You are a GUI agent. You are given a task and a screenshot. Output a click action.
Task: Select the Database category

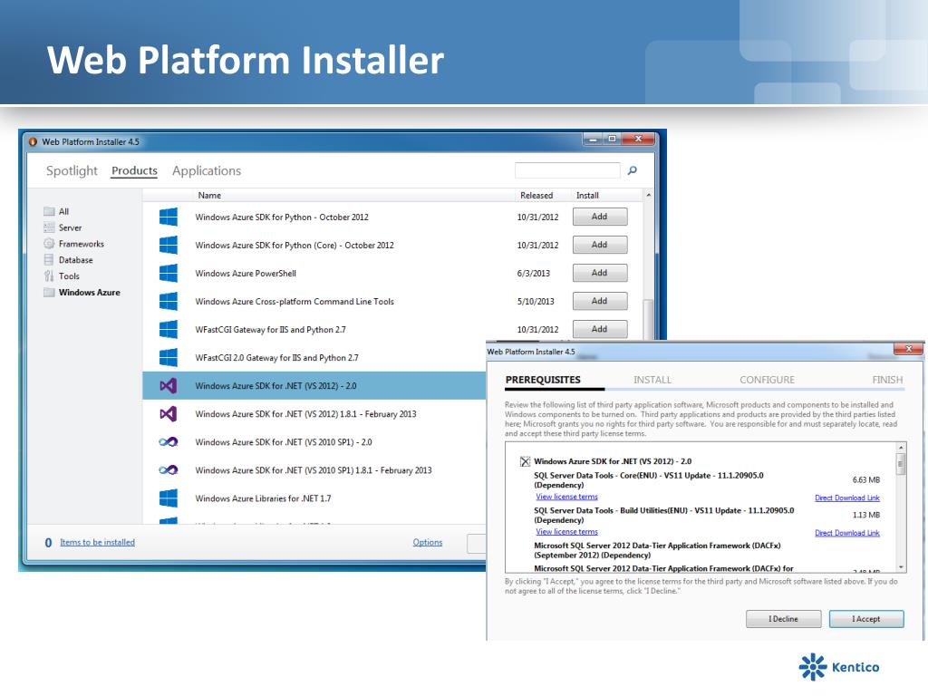pyautogui.click(x=76, y=260)
